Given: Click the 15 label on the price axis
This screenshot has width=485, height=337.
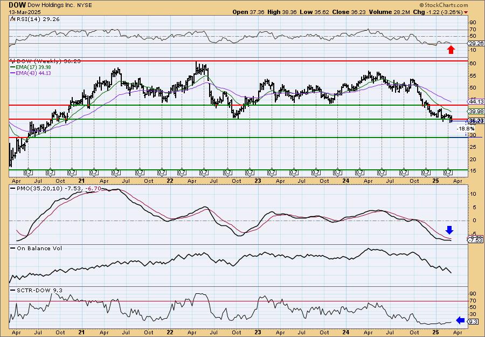Looking at the screenshot, I should click(x=472, y=171).
